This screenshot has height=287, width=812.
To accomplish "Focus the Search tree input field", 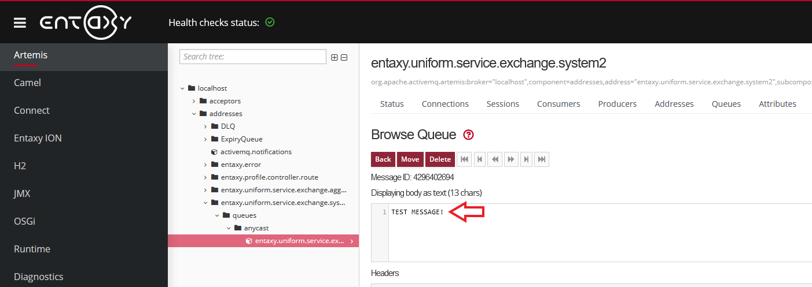I will [253, 57].
